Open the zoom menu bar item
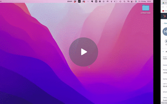 (70, 1)
